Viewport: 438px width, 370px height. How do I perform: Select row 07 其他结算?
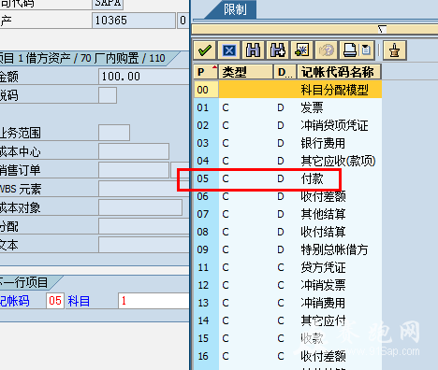pos(287,214)
